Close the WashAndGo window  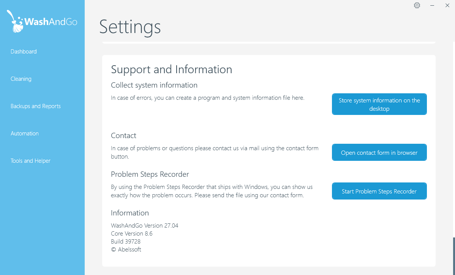pos(447,5)
